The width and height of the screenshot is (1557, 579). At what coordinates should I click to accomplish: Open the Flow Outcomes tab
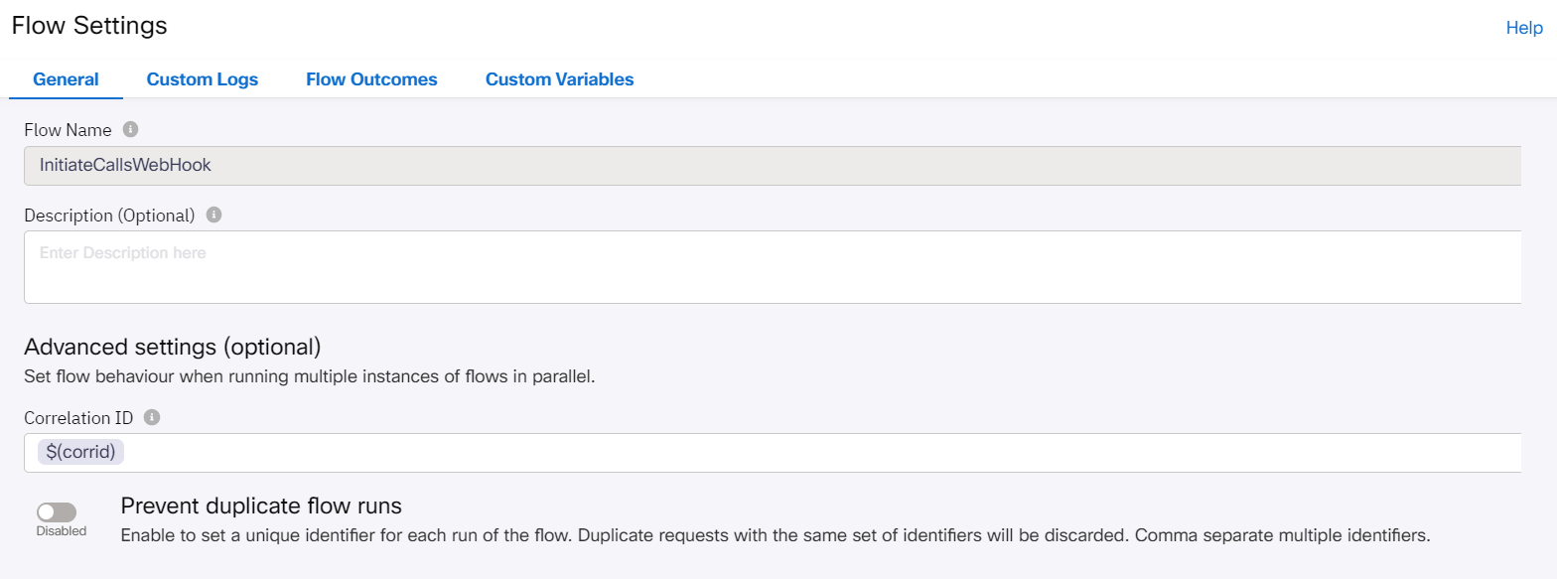pyautogui.click(x=371, y=78)
